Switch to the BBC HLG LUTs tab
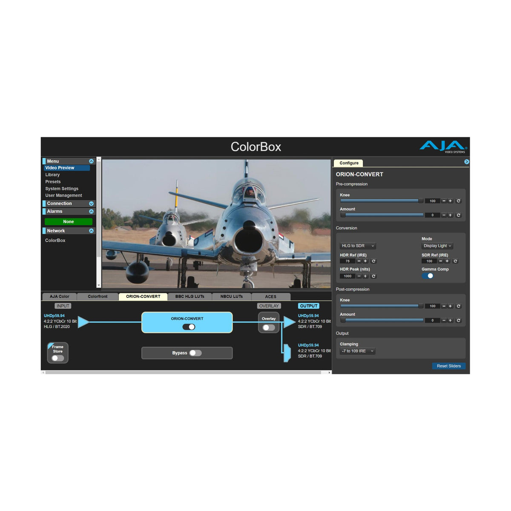The image size is (511, 511). click(x=190, y=296)
